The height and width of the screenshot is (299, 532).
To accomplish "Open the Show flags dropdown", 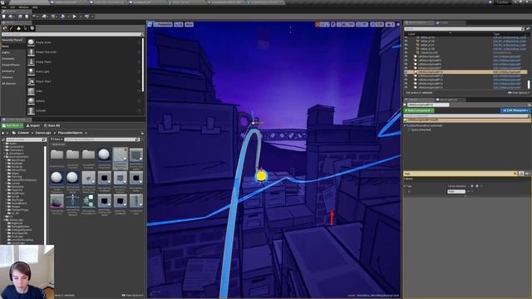I will click(x=189, y=24).
